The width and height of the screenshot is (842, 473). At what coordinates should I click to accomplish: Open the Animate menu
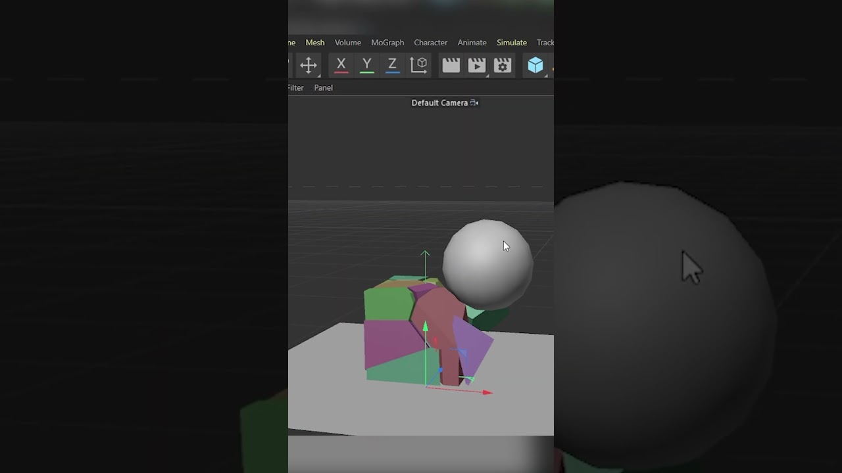tap(472, 43)
